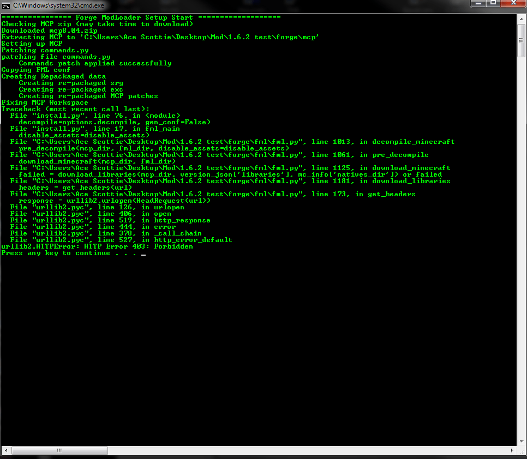The width and height of the screenshot is (527, 459).
Task: Click urllib2.pyc line 527 http_error_default entry
Action: point(121,240)
